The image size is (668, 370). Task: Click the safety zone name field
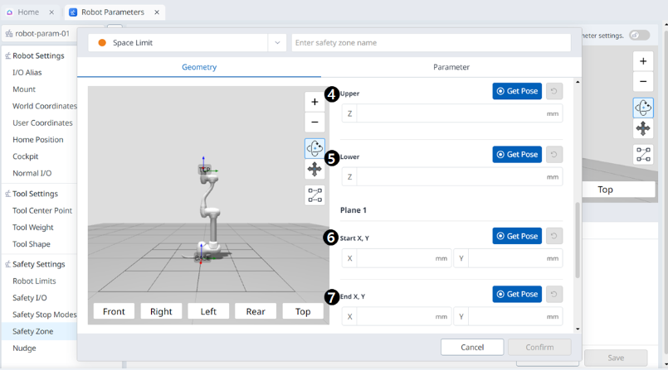coord(431,43)
